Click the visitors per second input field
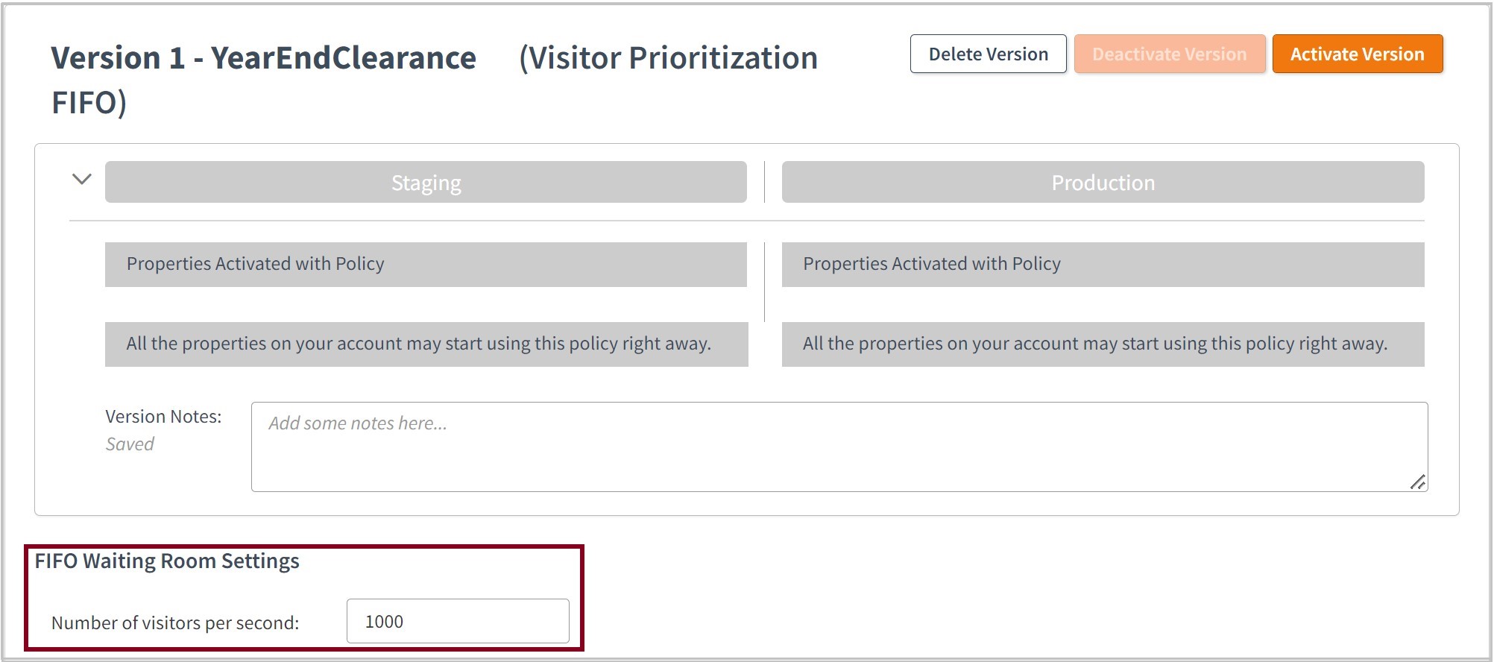The height and width of the screenshot is (662, 1494). click(x=458, y=621)
